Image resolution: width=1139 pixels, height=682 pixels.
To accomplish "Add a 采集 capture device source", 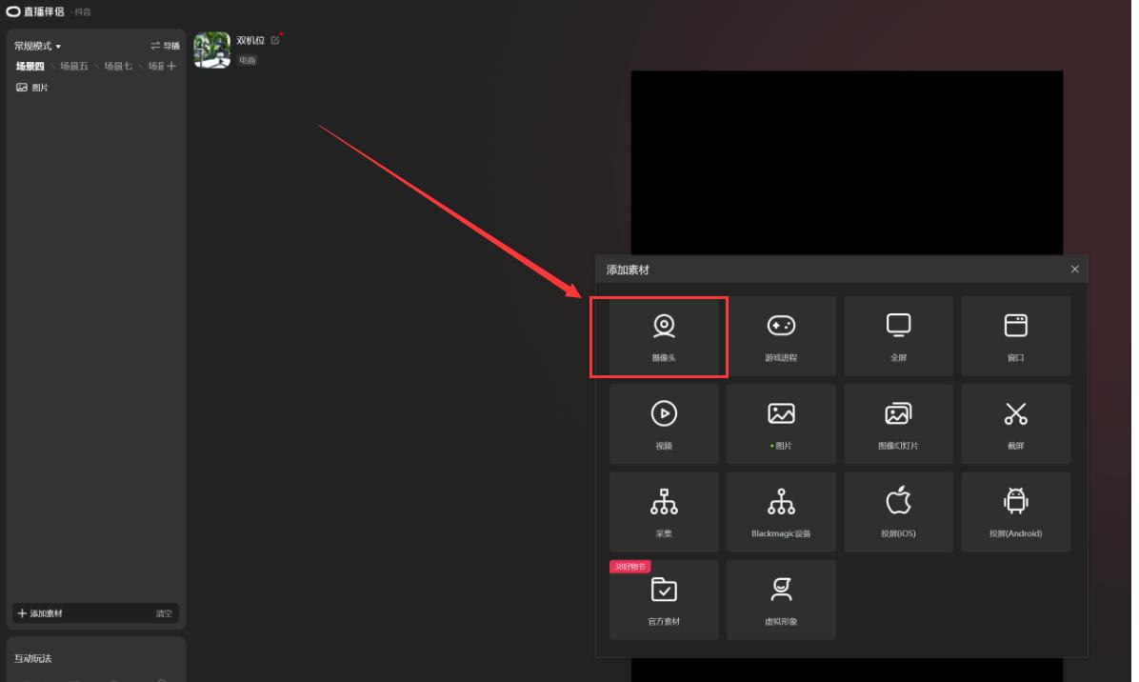I will (664, 512).
